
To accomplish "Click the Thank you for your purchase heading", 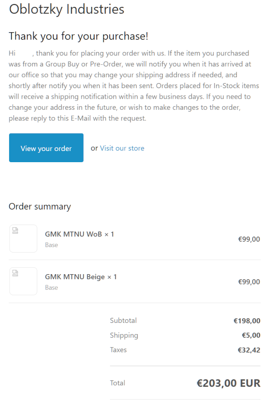I will coord(78,36).
